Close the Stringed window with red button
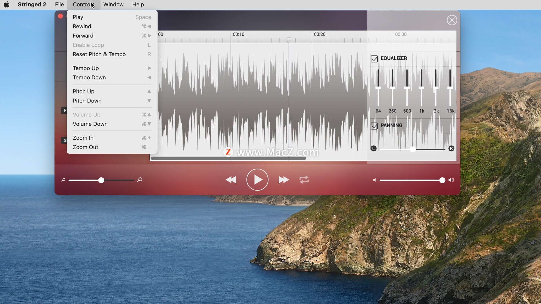This screenshot has width=541, height=304. tap(60, 16)
